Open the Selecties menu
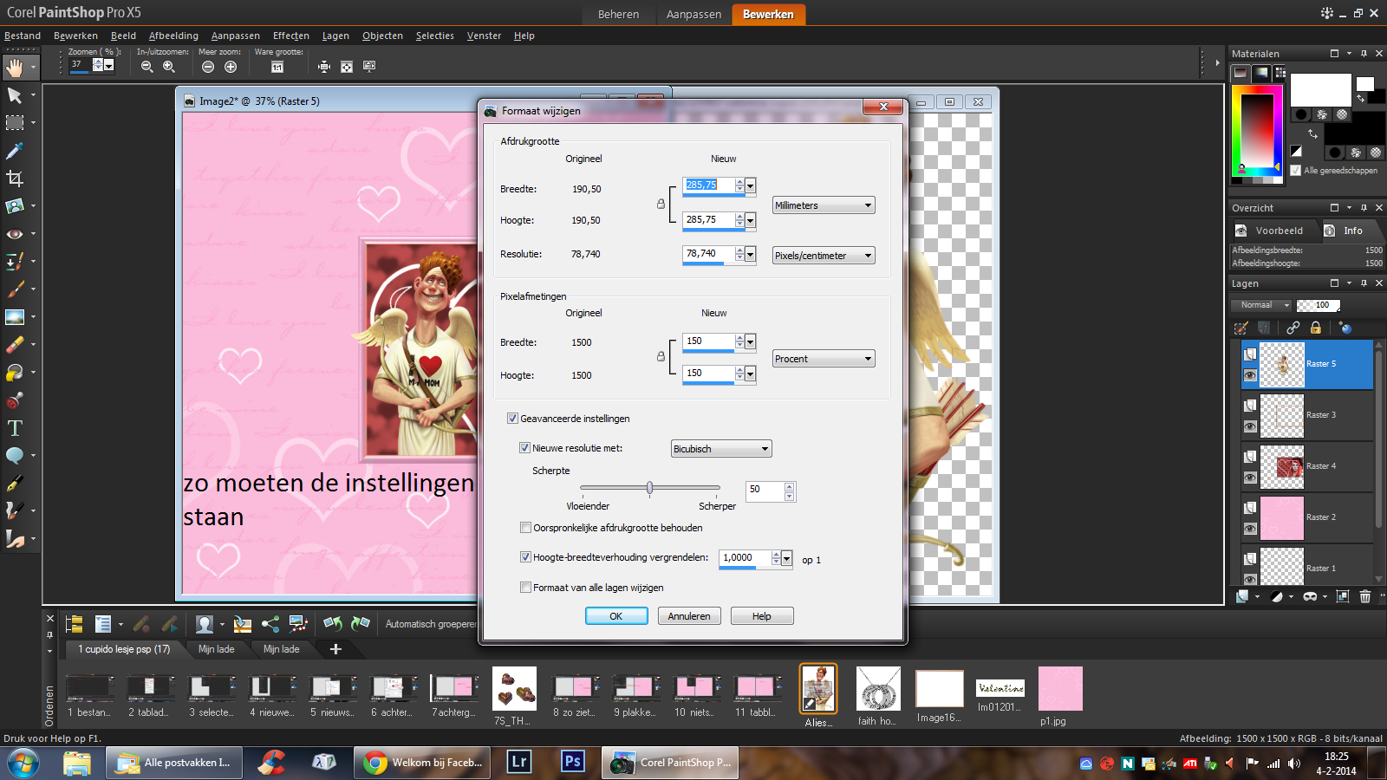The height and width of the screenshot is (780, 1387). click(x=435, y=36)
